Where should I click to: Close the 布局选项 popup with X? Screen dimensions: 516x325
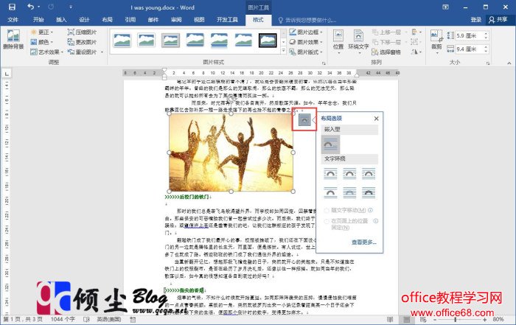[377, 119]
